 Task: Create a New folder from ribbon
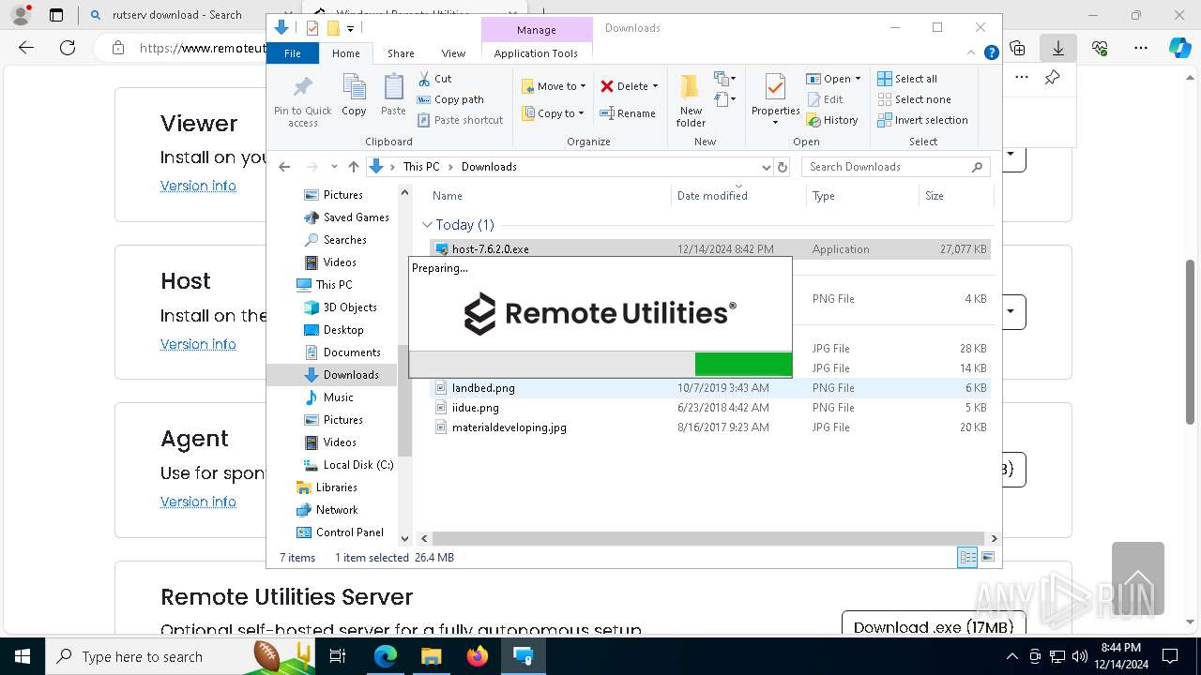click(x=691, y=100)
